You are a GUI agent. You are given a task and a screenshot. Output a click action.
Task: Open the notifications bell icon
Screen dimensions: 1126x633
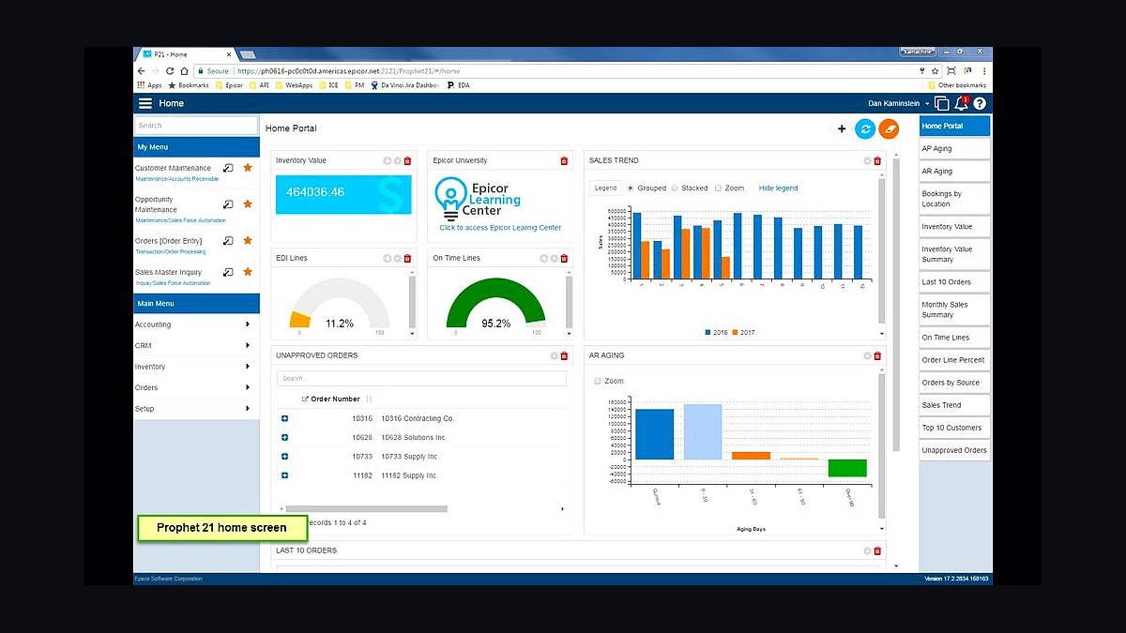[x=961, y=103]
